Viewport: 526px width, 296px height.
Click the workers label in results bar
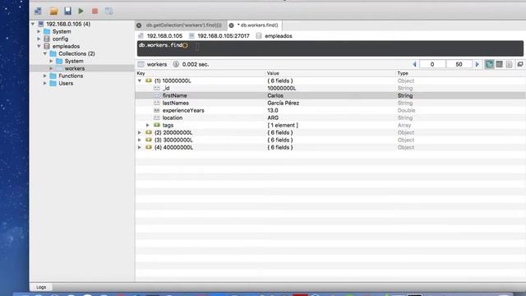157,64
